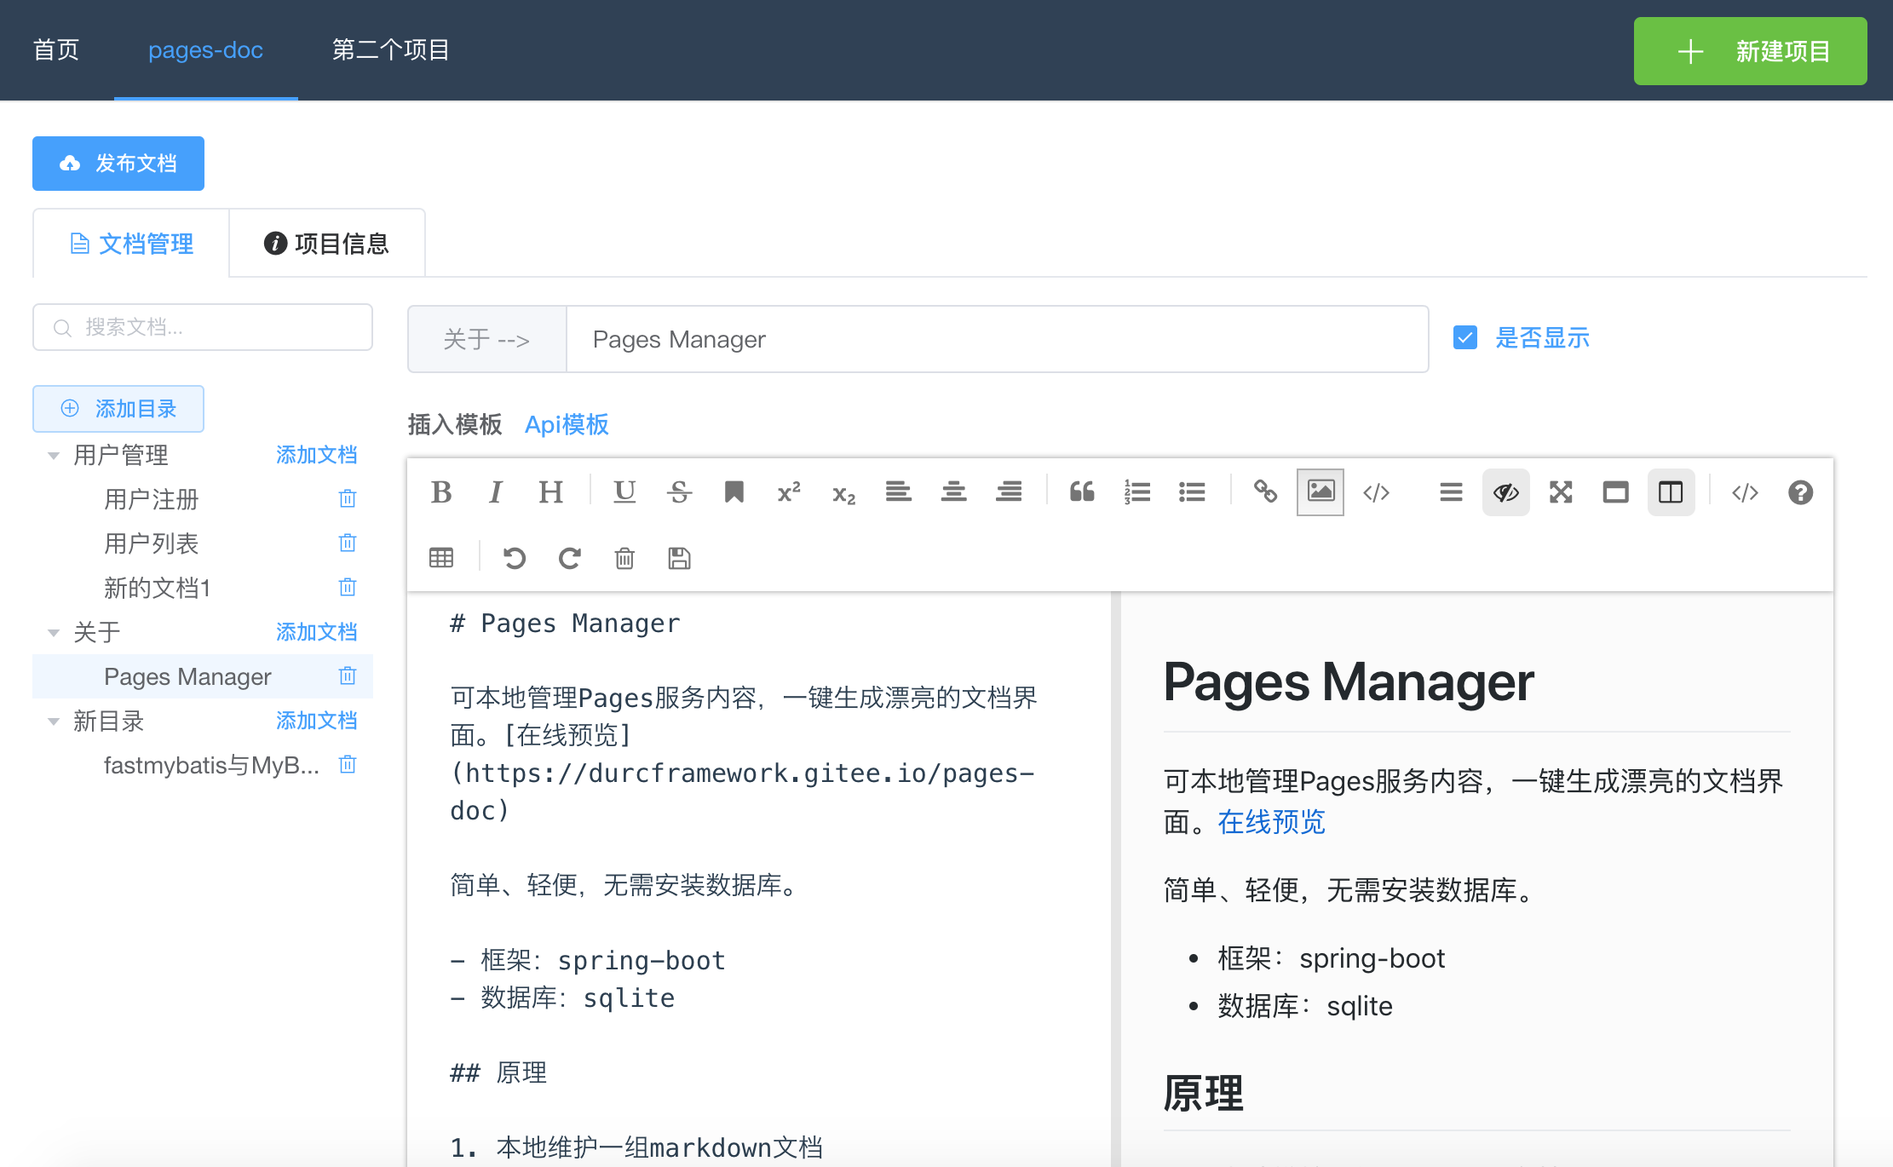Screen dimensions: 1893x1167
Task: Apply strikethrough formatting
Action: click(x=679, y=492)
